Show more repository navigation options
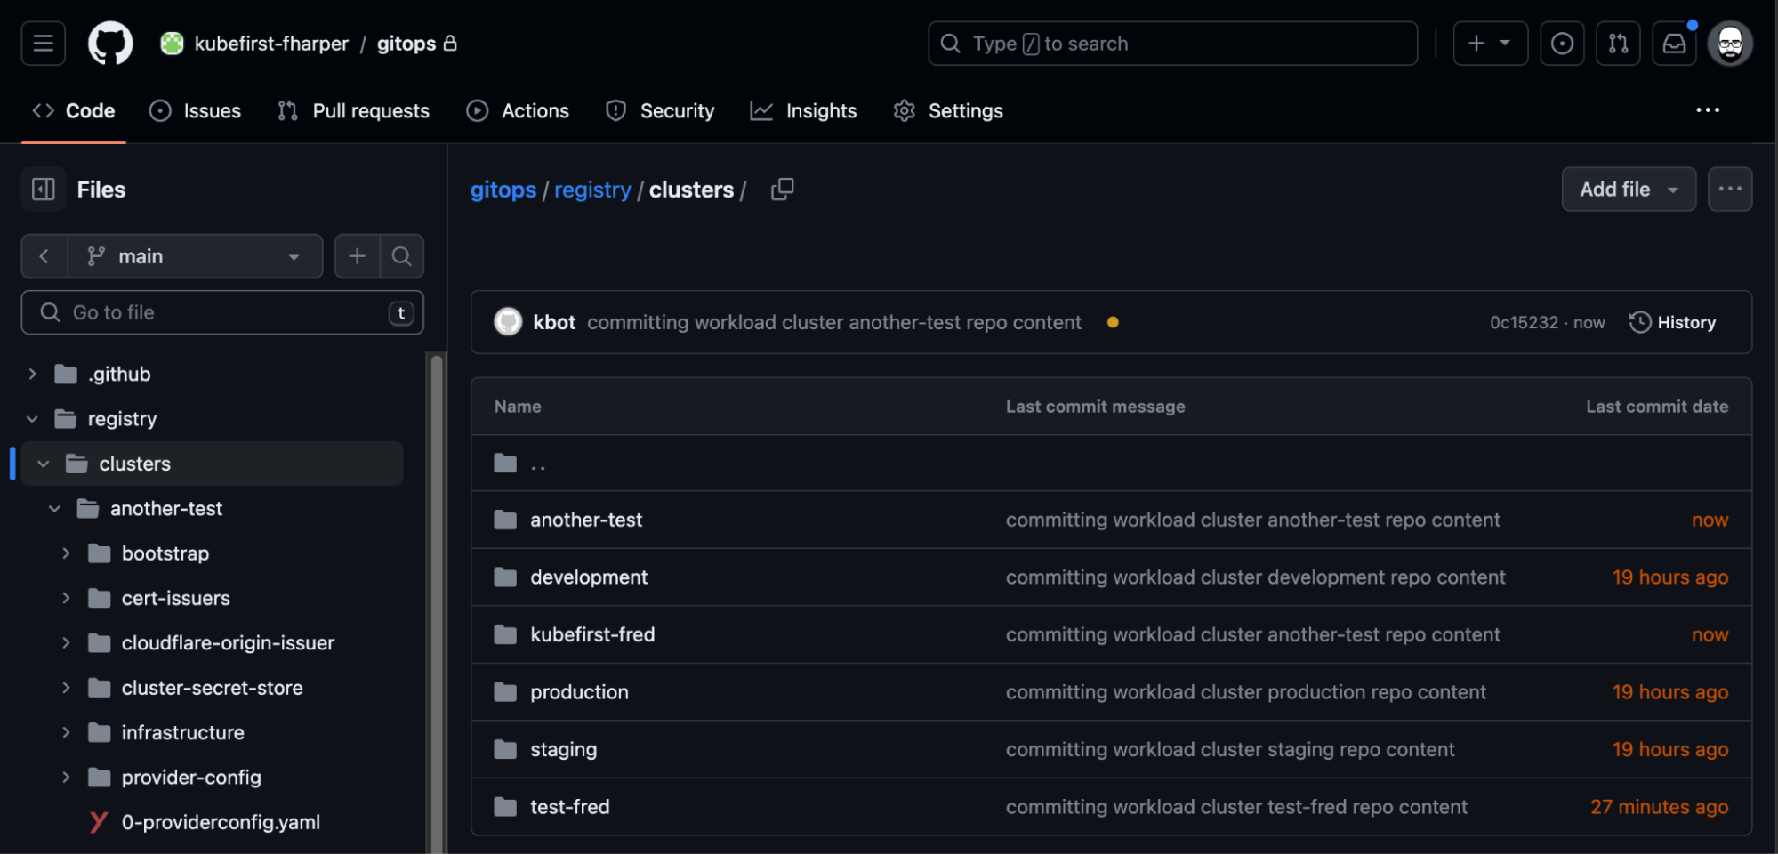Image resolution: width=1778 pixels, height=855 pixels. [1707, 110]
